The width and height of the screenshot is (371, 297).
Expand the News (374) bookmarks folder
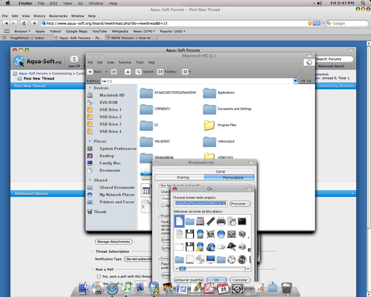pos(144,31)
